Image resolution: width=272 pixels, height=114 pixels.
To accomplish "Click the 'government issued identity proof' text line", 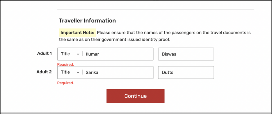I will 114,40.
